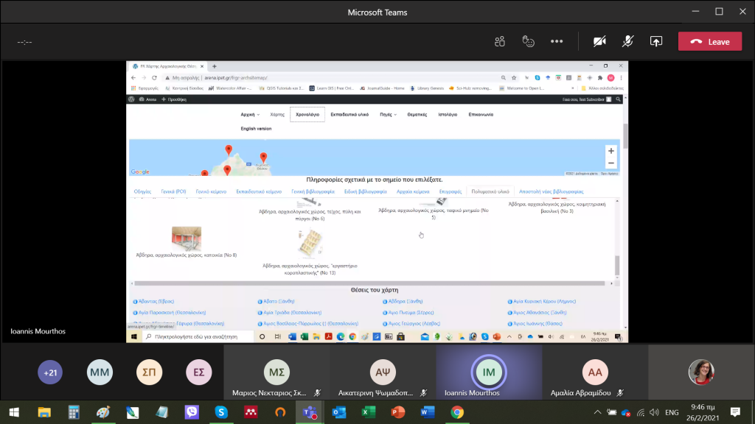Open Google Chrome from the taskbar
This screenshot has height=424, width=755.
457,412
